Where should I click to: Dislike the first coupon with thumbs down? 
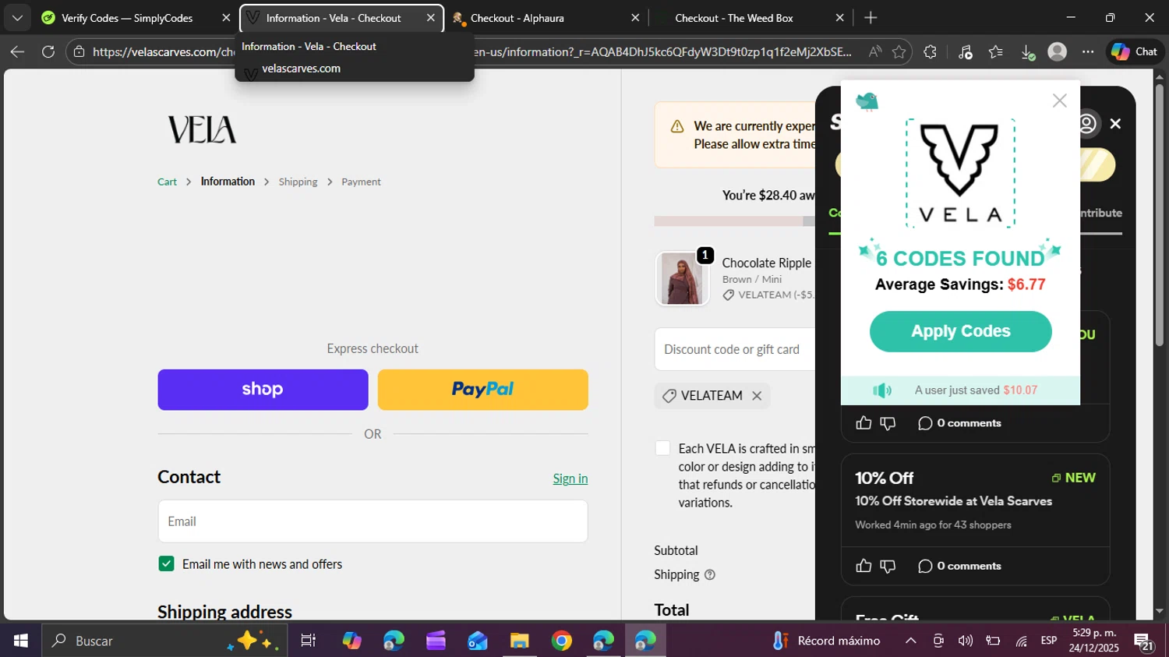pos(888,423)
